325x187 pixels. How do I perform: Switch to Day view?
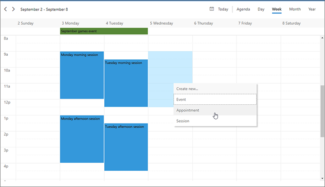pos(261,9)
